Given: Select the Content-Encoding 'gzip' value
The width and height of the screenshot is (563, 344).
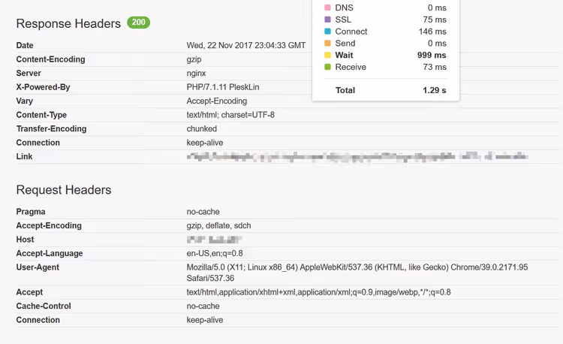Looking at the screenshot, I should (x=194, y=59).
